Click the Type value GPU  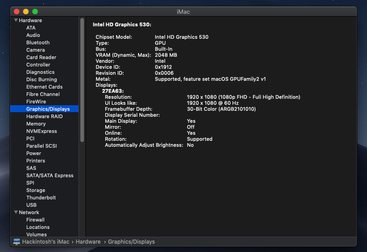[160, 43]
